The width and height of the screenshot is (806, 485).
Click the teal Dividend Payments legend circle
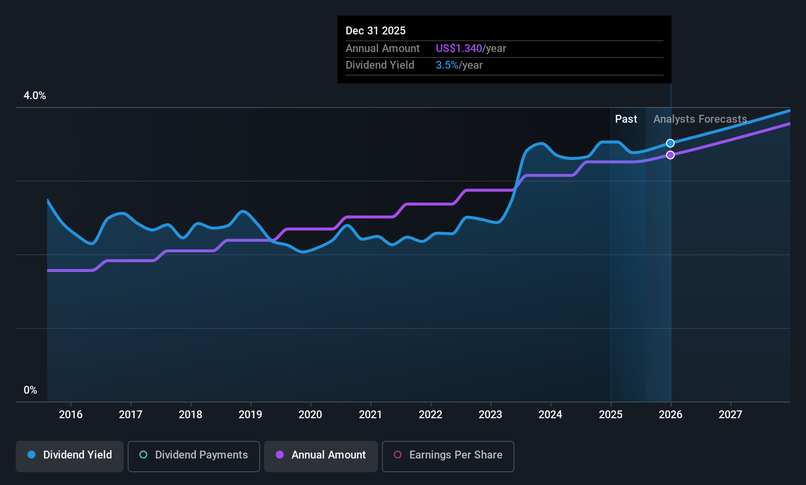click(x=143, y=455)
